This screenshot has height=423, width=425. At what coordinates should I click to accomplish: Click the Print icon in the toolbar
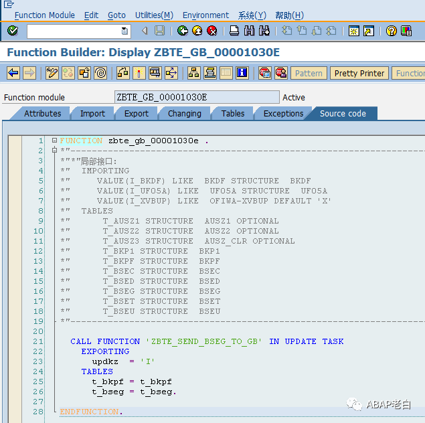click(x=234, y=31)
